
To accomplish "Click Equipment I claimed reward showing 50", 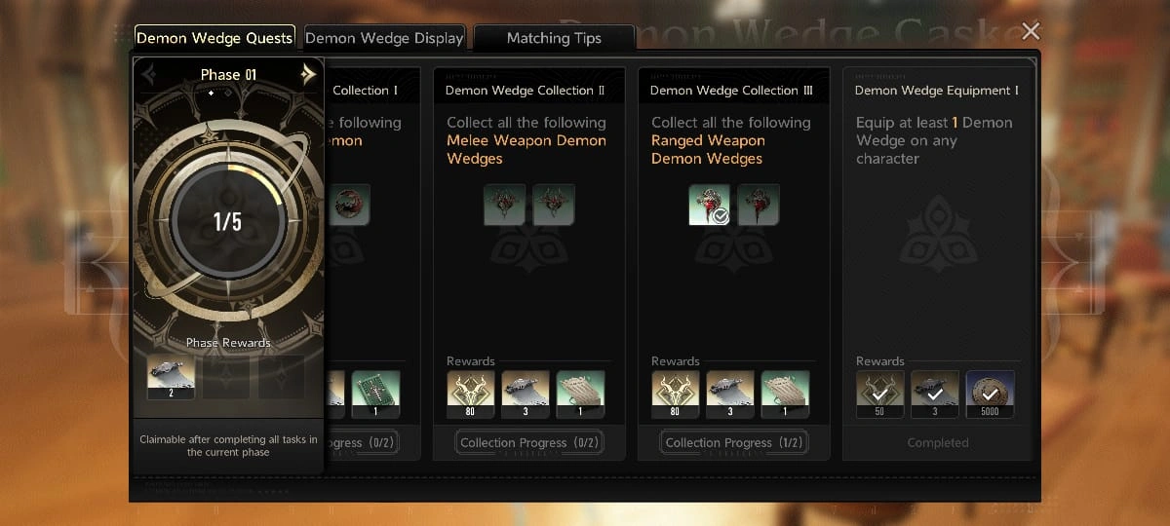I will tap(880, 394).
